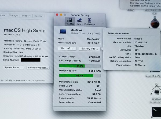Select the This Mac toolbar icon
Screen dimensions: 161x119
point(70,21)
